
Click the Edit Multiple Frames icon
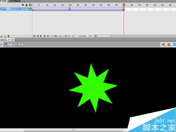65,36
